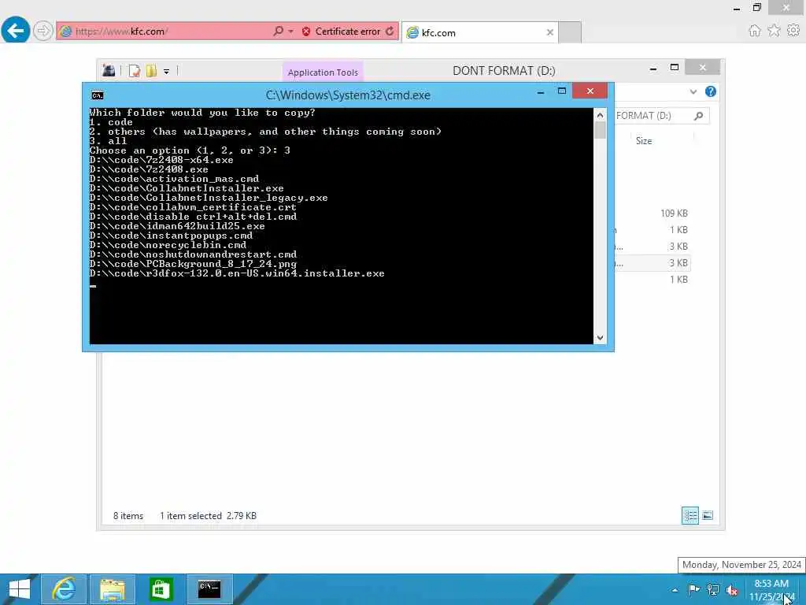Open the browser Home page icon

click(755, 31)
